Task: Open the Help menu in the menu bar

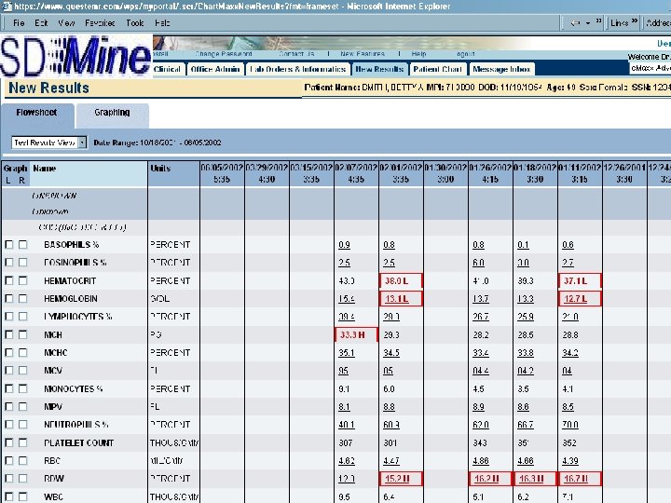Action: tap(162, 22)
